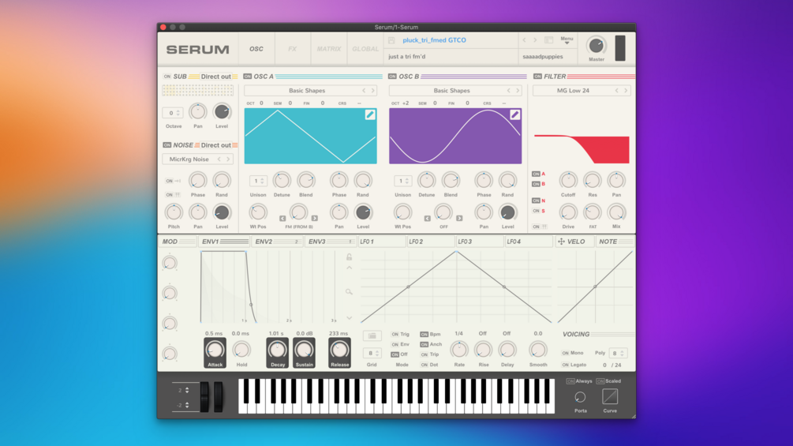793x446 pixels.
Task: Click the Poly voice count stepper
Action: point(618,353)
